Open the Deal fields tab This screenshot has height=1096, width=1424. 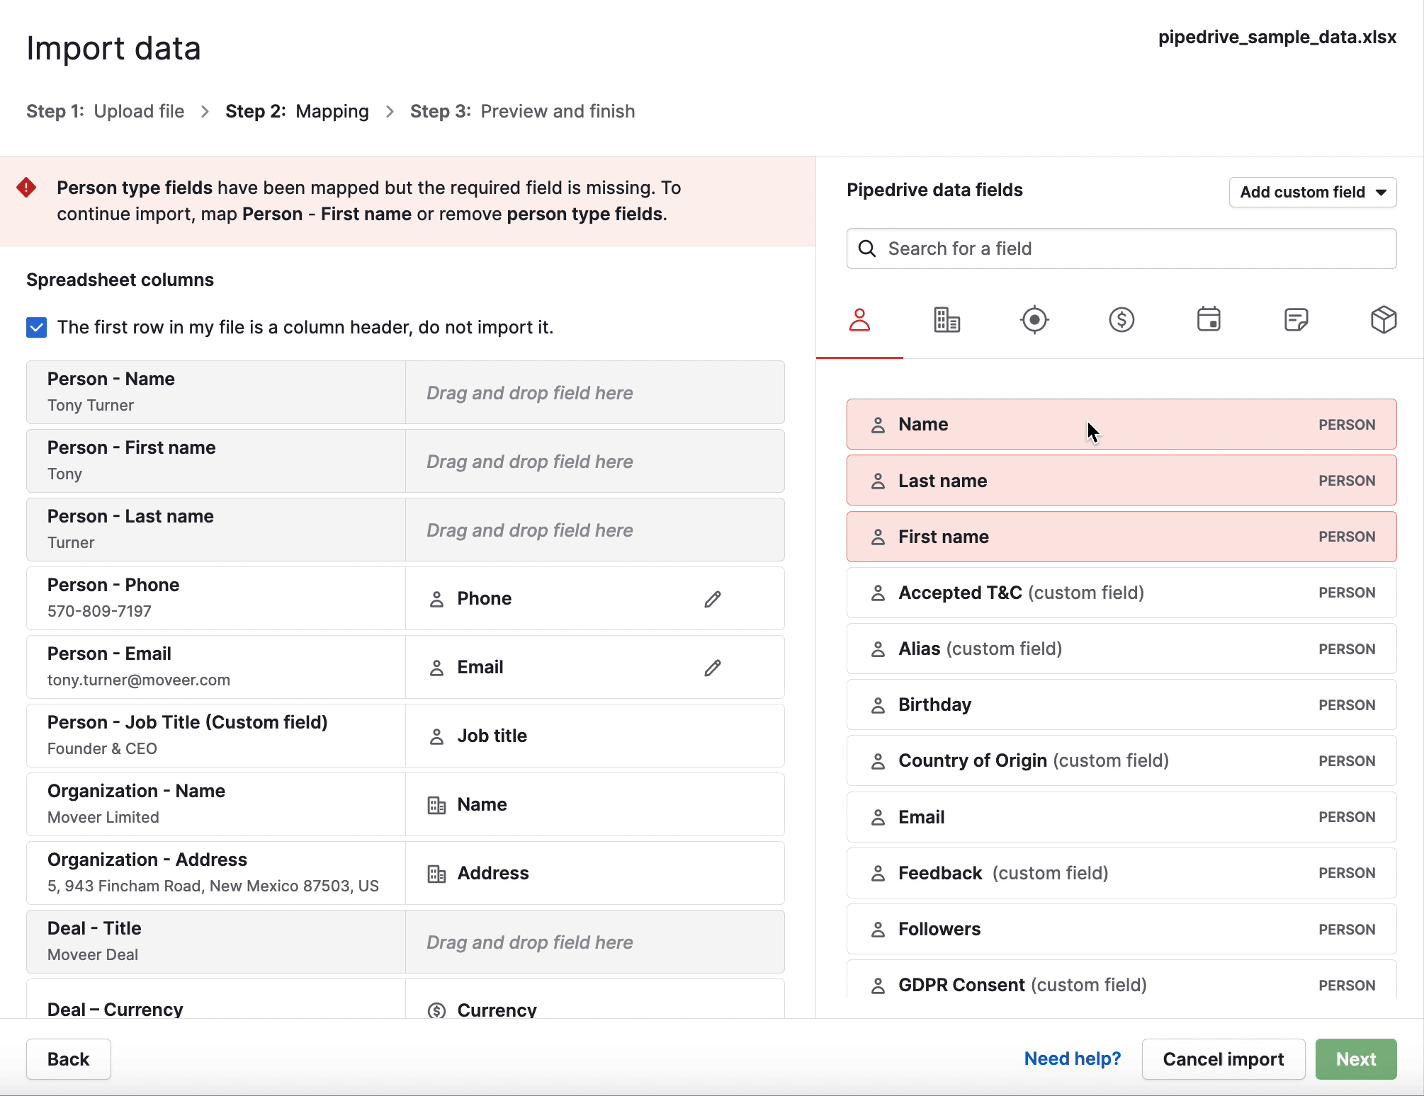tap(1121, 320)
